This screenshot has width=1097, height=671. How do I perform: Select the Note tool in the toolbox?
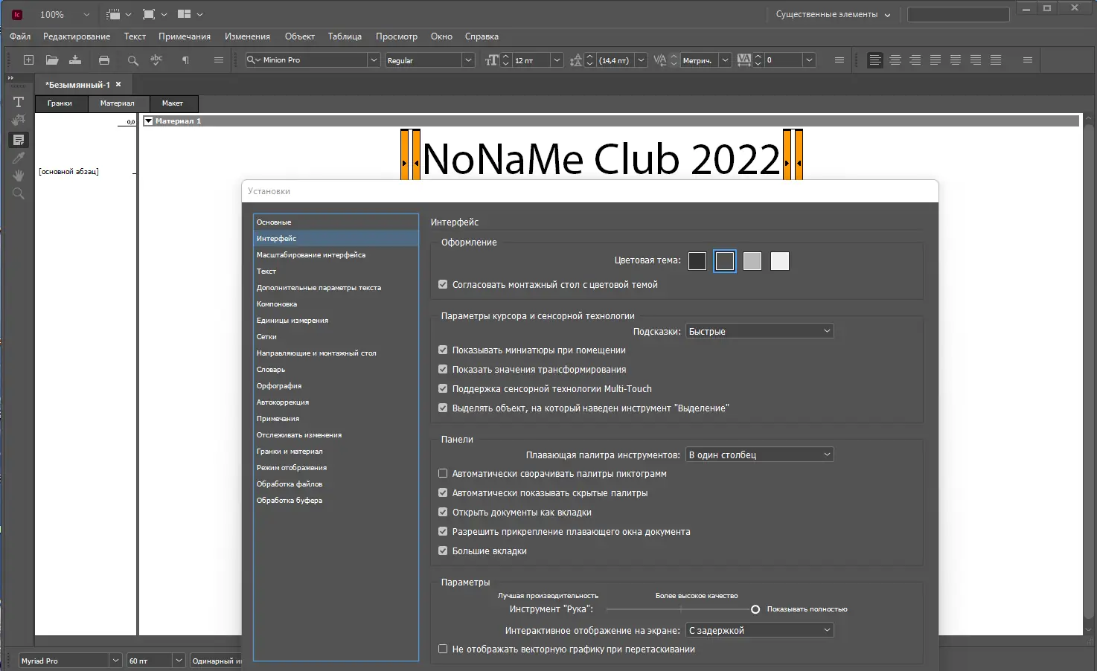(19, 139)
